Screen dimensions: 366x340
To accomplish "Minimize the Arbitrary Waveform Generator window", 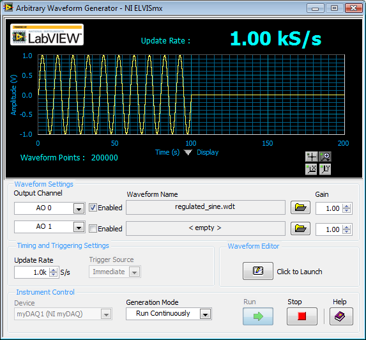I will point(315,8).
